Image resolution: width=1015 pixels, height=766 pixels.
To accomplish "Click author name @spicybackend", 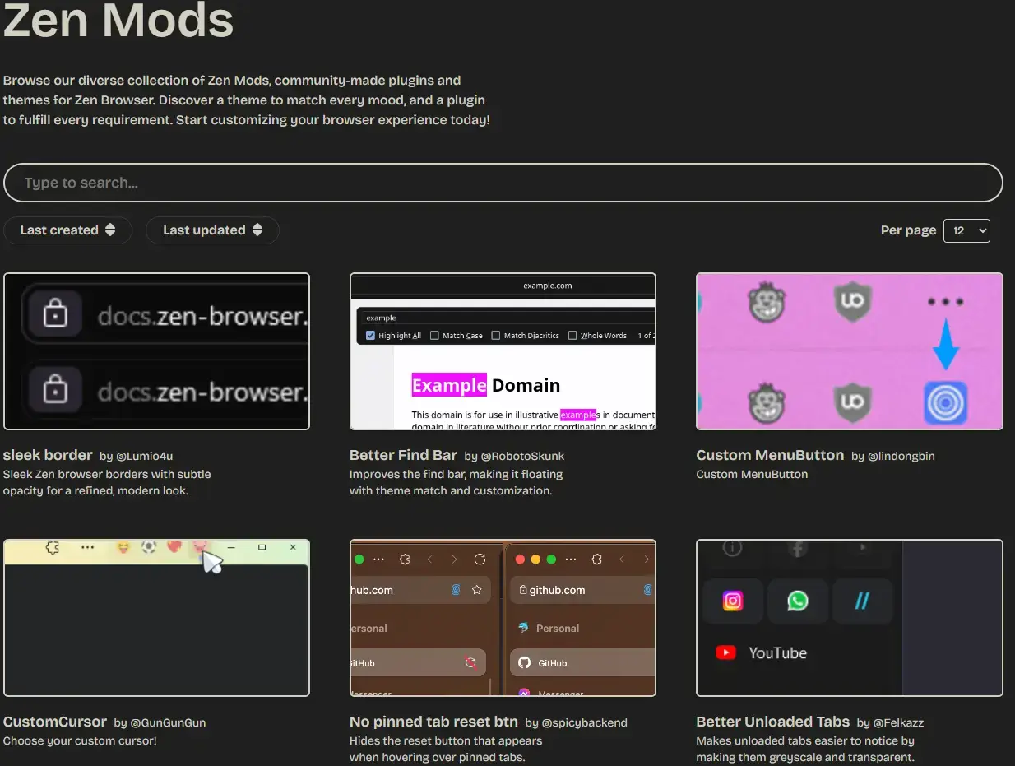I will pyautogui.click(x=584, y=722).
